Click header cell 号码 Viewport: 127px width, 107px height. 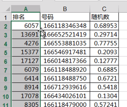pos(65,17)
